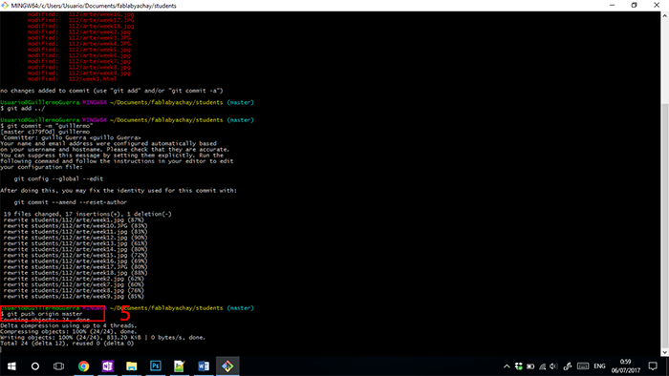The image size is (669, 376).
Task: Restore down the MINGW64 window
Action: [x=634, y=6]
